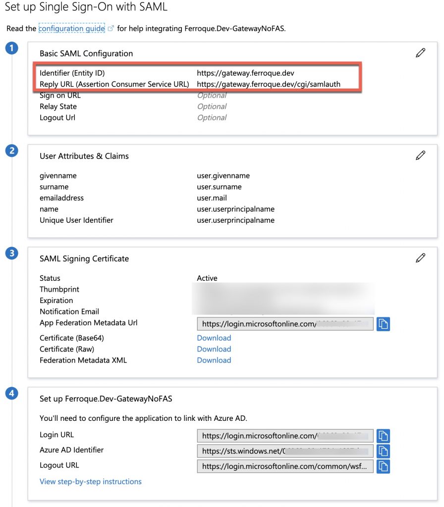Image resolution: width=444 pixels, height=507 pixels.
Task: Download the Federation Metadata XML
Action: coord(214,360)
